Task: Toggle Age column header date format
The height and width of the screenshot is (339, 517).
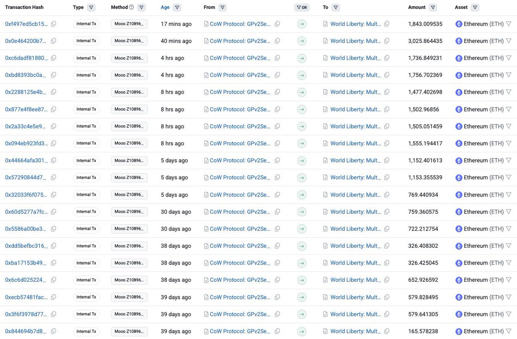Action: coord(165,7)
